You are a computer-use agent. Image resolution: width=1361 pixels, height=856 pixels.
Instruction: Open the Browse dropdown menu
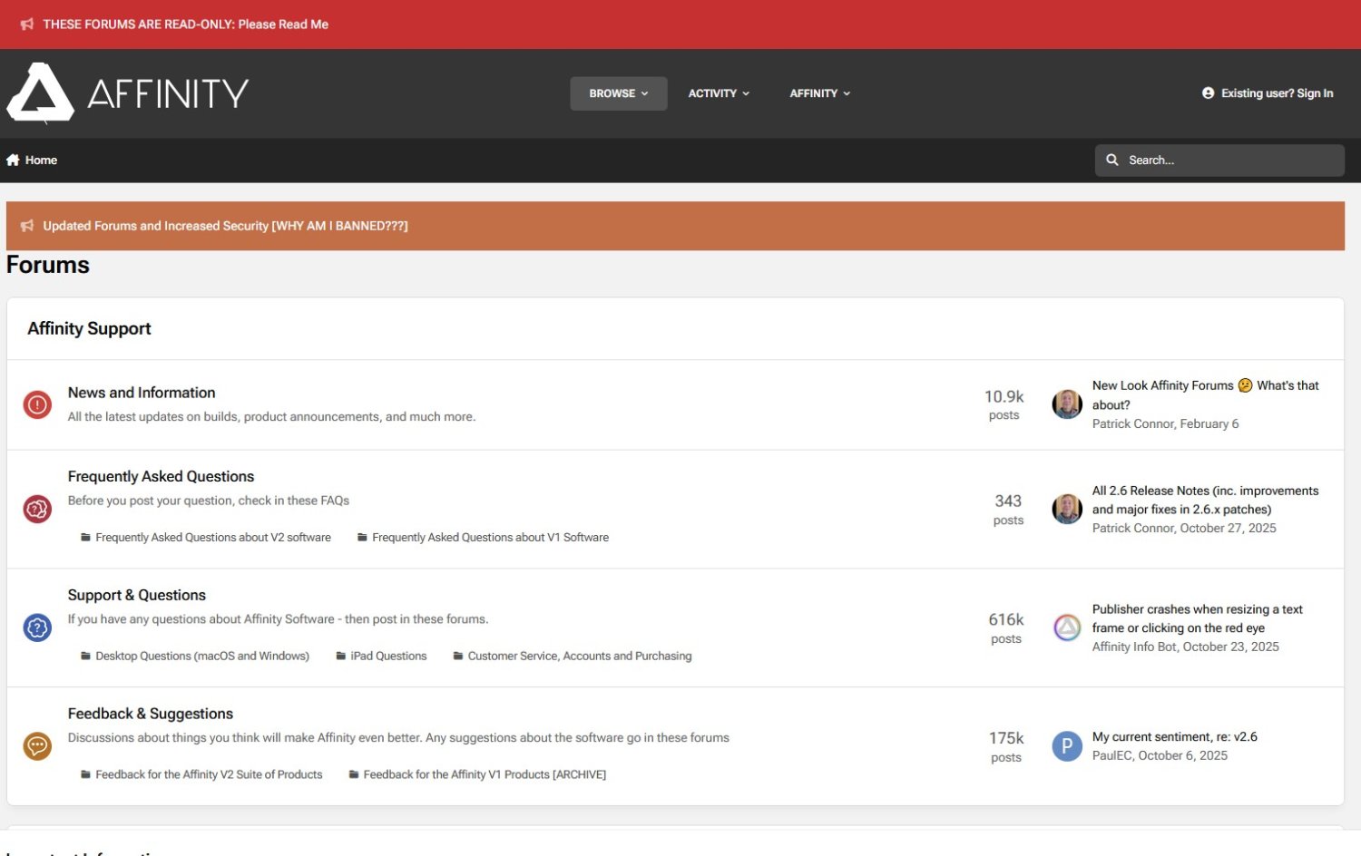point(619,93)
